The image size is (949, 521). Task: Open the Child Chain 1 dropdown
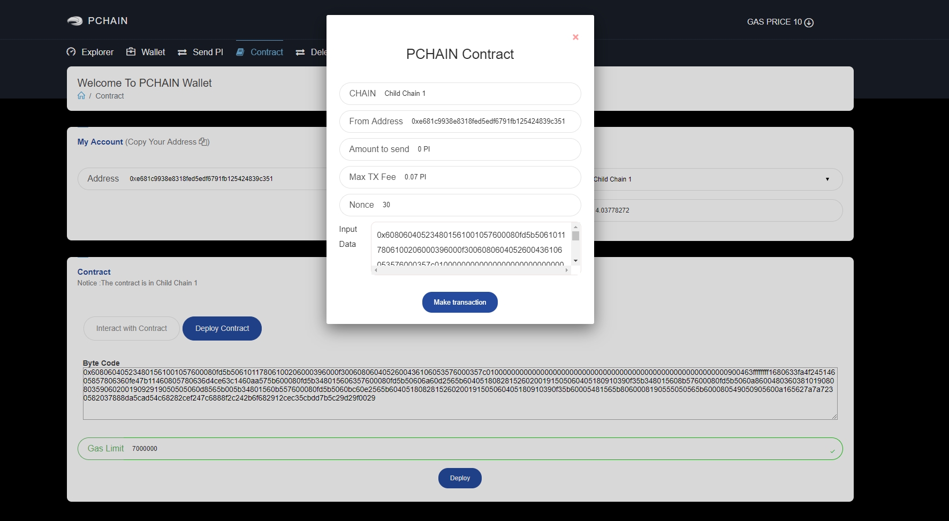tap(717, 179)
